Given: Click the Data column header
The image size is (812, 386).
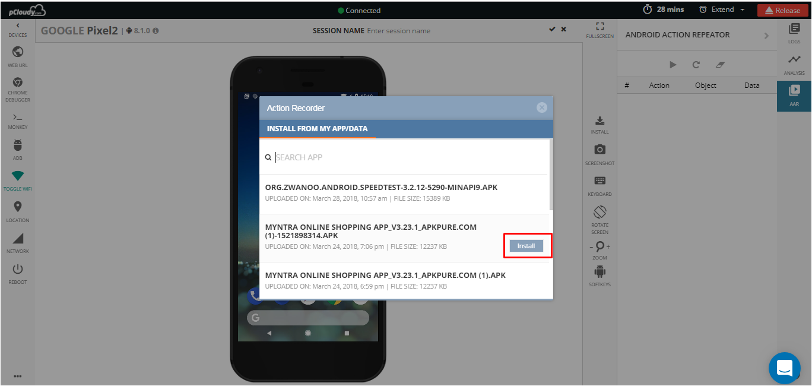Looking at the screenshot, I should pyautogui.click(x=751, y=86).
